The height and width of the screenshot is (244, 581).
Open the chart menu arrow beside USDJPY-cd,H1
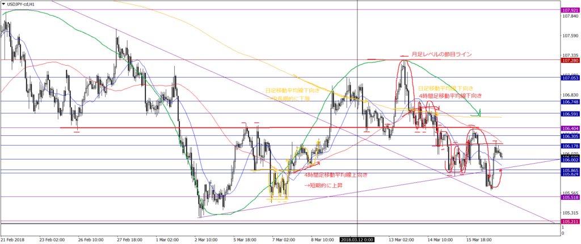pos(3,3)
